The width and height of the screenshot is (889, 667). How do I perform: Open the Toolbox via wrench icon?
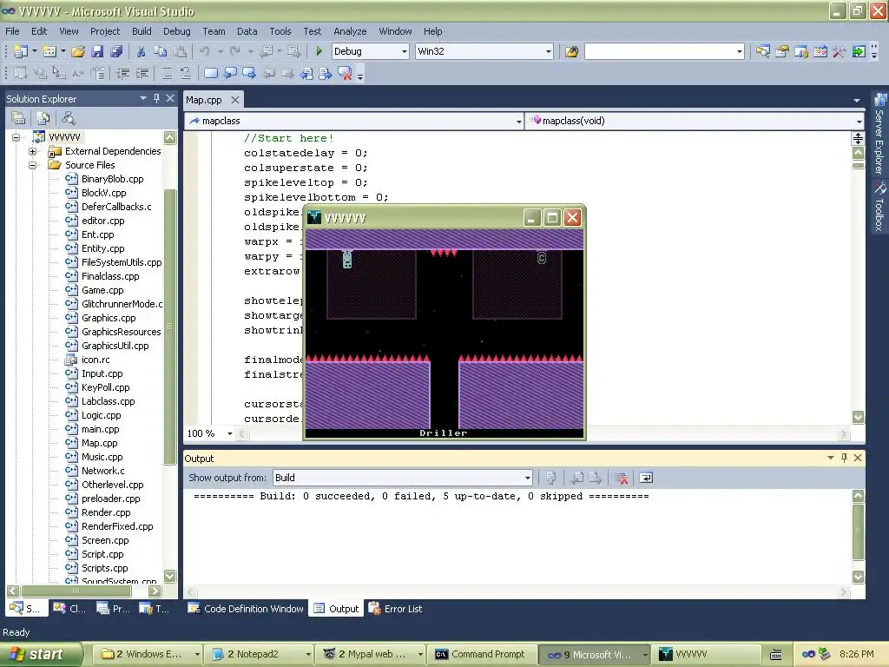840,51
